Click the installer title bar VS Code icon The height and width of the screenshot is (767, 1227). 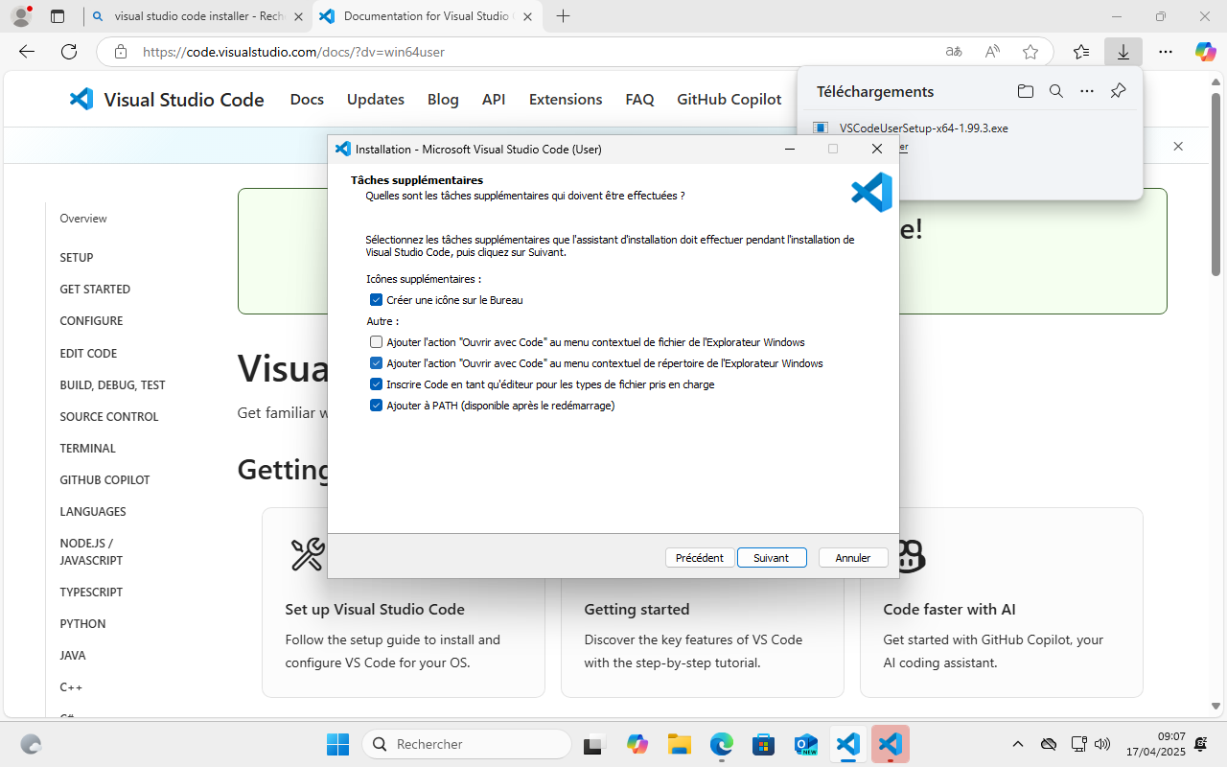click(x=342, y=149)
